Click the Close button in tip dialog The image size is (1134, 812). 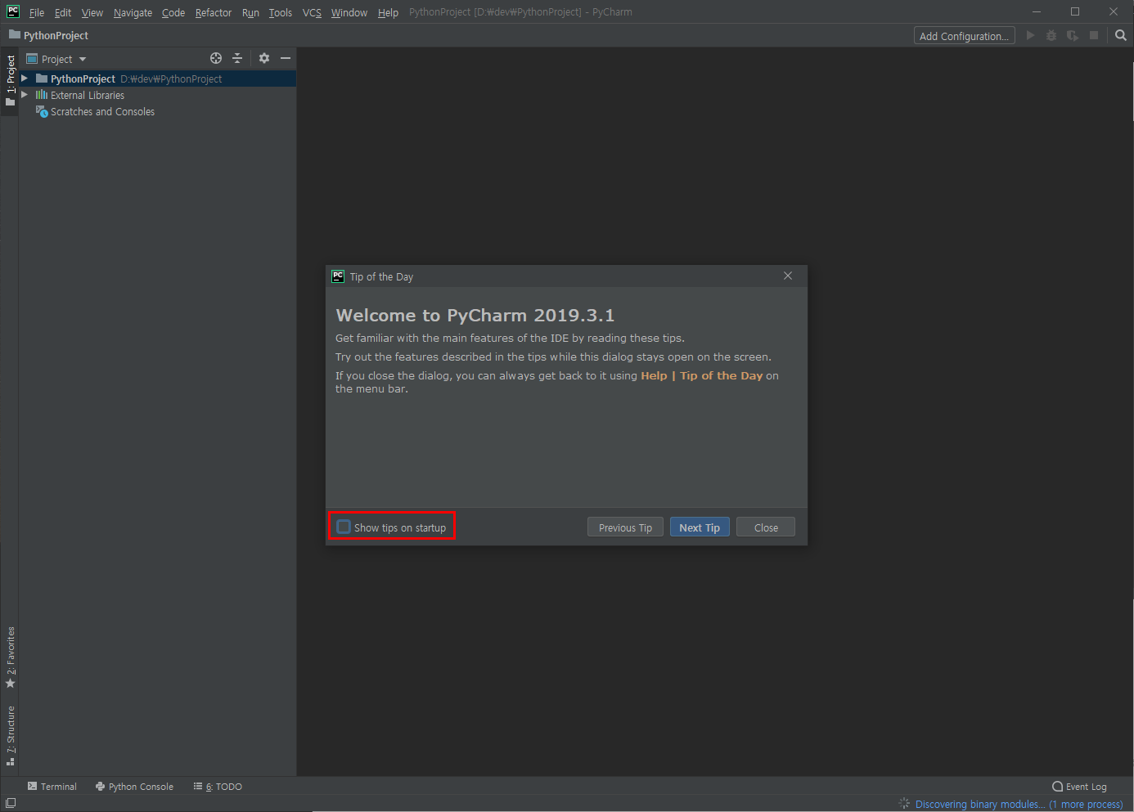766,527
